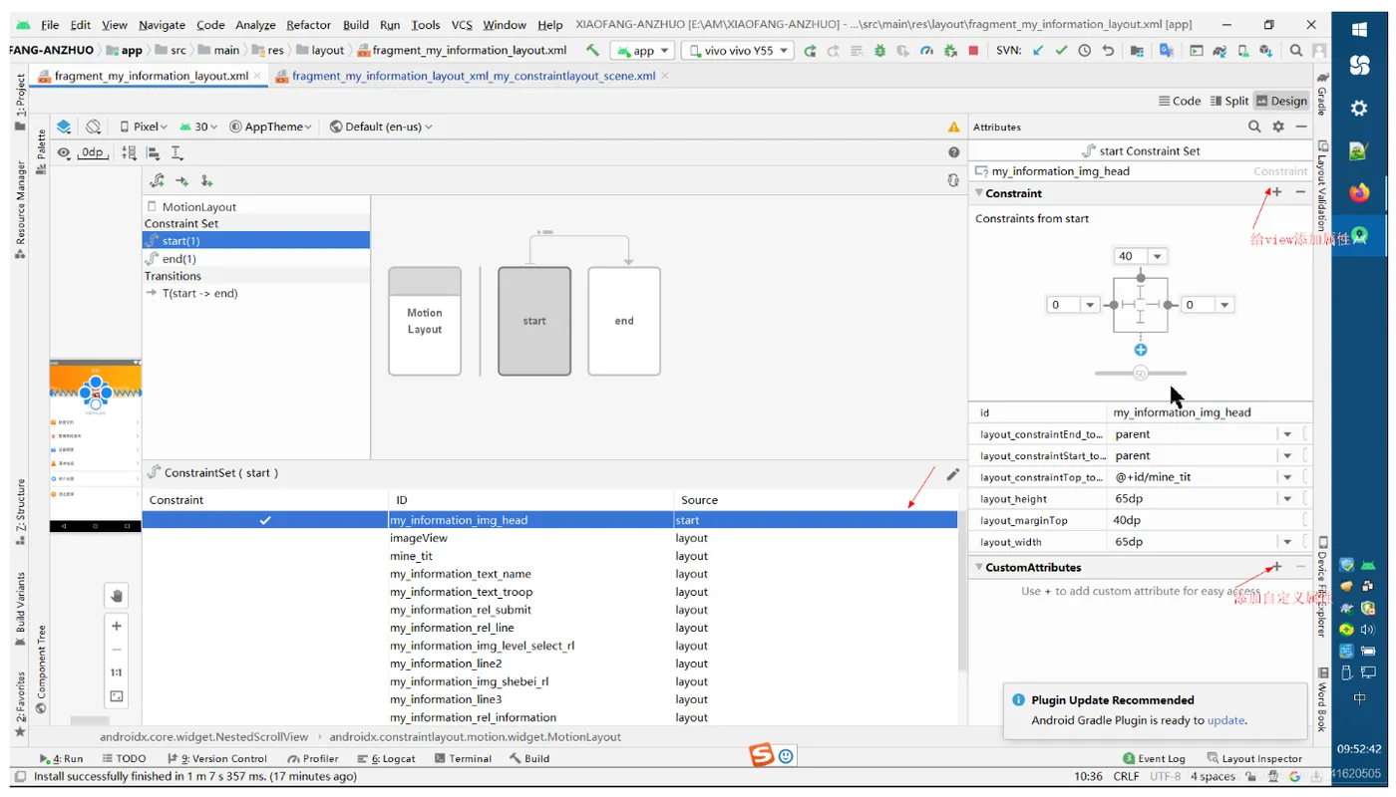
Task: Select end(1) in Constraint Set tree
Action: pos(255,258)
